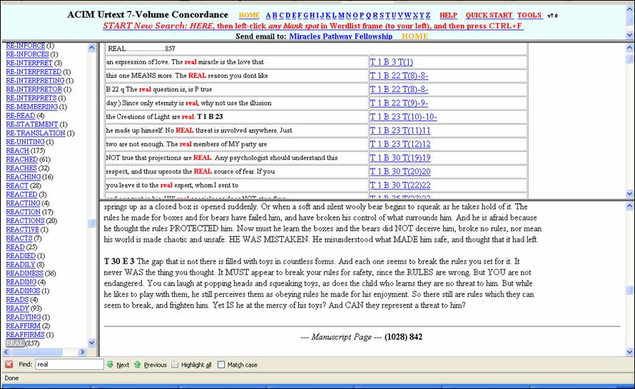The width and height of the screenshot is (635, 389).
Task: Enable the Match case checkbox
Action: tap(221, 365)
